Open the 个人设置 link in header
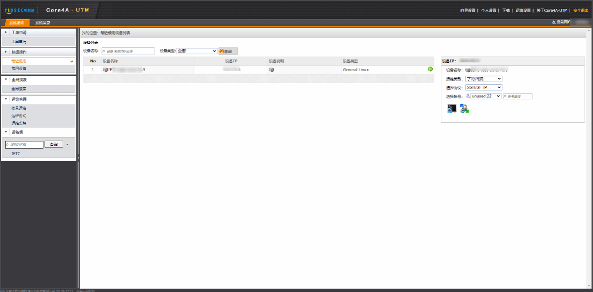This screenshot has width=593, height=292. pos(489,10)
